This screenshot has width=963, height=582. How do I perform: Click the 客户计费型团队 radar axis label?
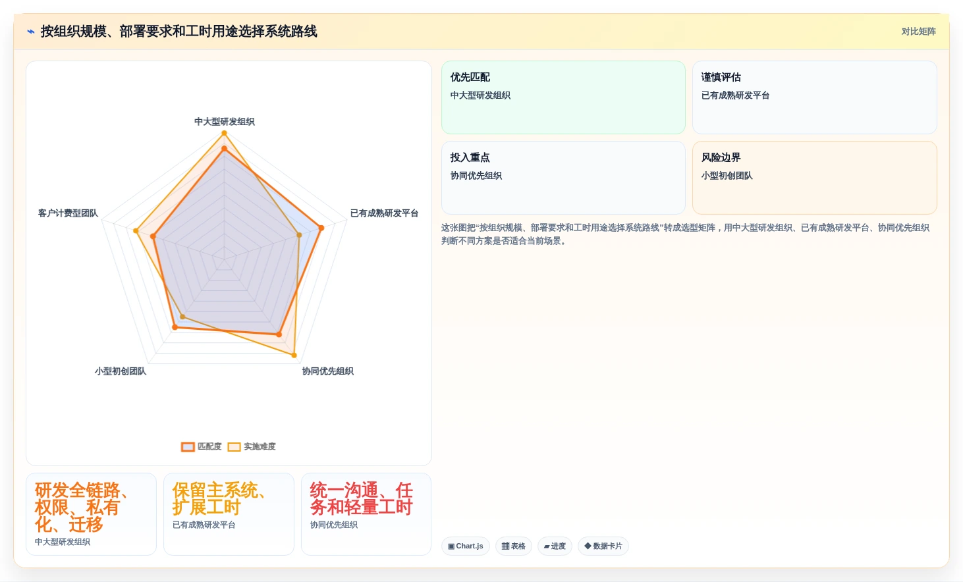68,213
